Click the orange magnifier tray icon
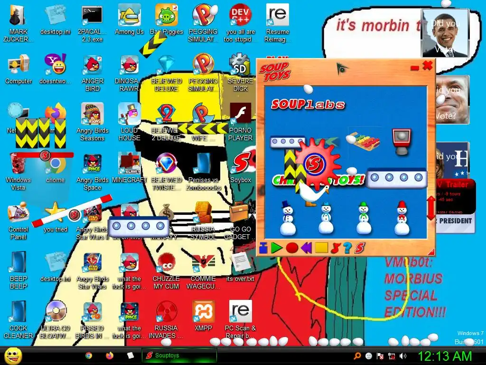The height and width of the screenshot is (365, 486). pos(357,356)
